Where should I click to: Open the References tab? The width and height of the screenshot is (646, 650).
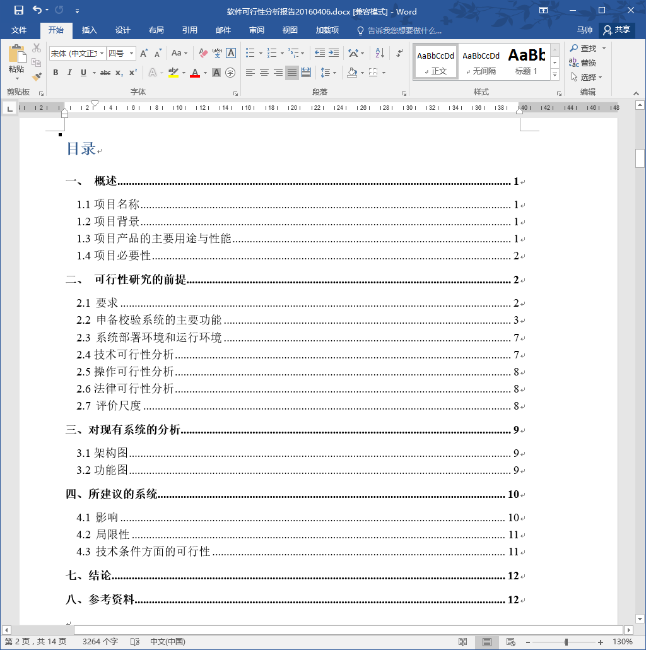189,30
